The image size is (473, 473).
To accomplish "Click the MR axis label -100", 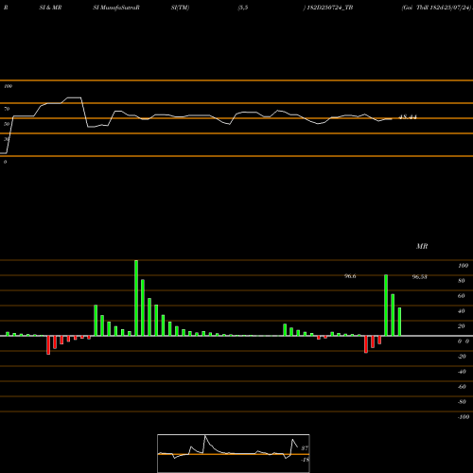I will pyautogui.click(x=464, y=417).
